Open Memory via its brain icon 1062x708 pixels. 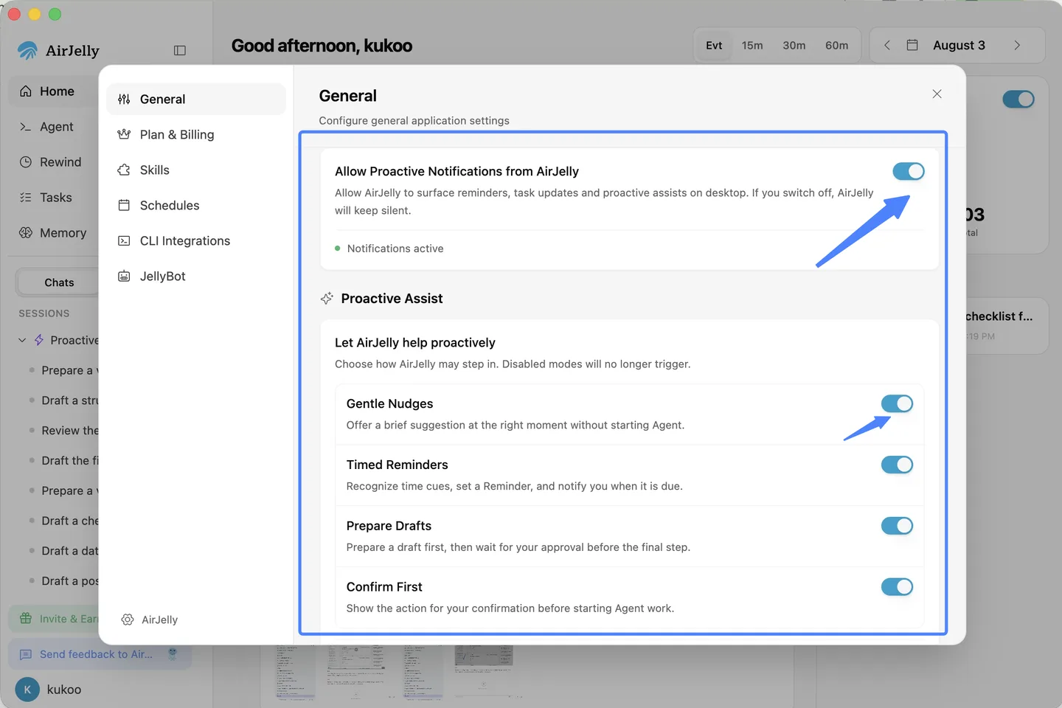[26, 233]
